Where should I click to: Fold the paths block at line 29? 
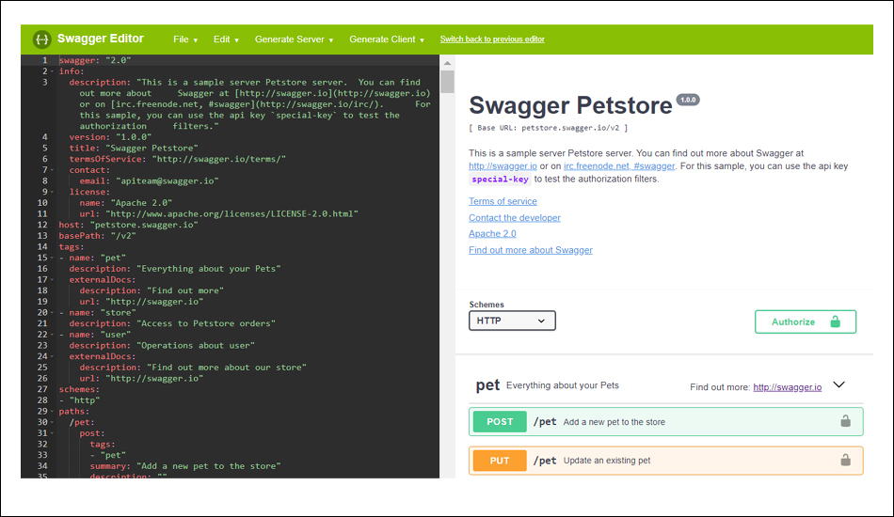tap(53, 412)
